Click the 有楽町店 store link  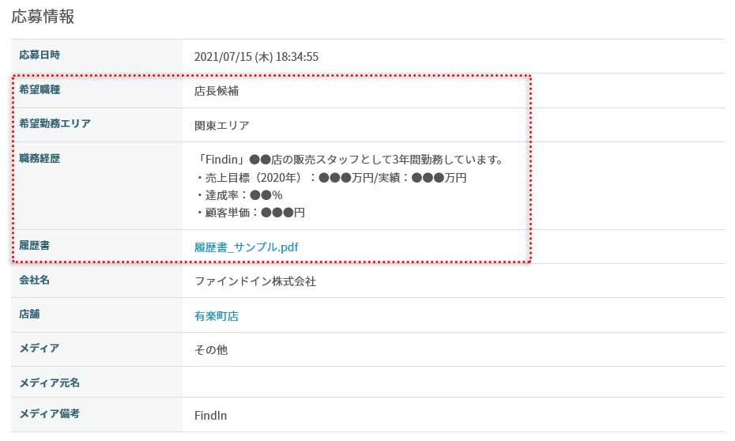[216, 316]
